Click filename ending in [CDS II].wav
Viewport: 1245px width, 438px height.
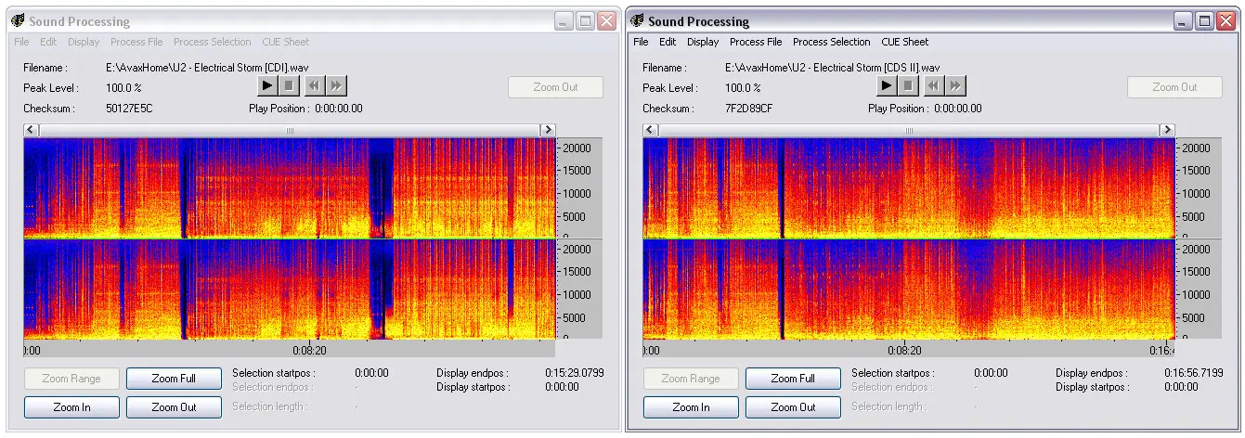click(833, 68)
